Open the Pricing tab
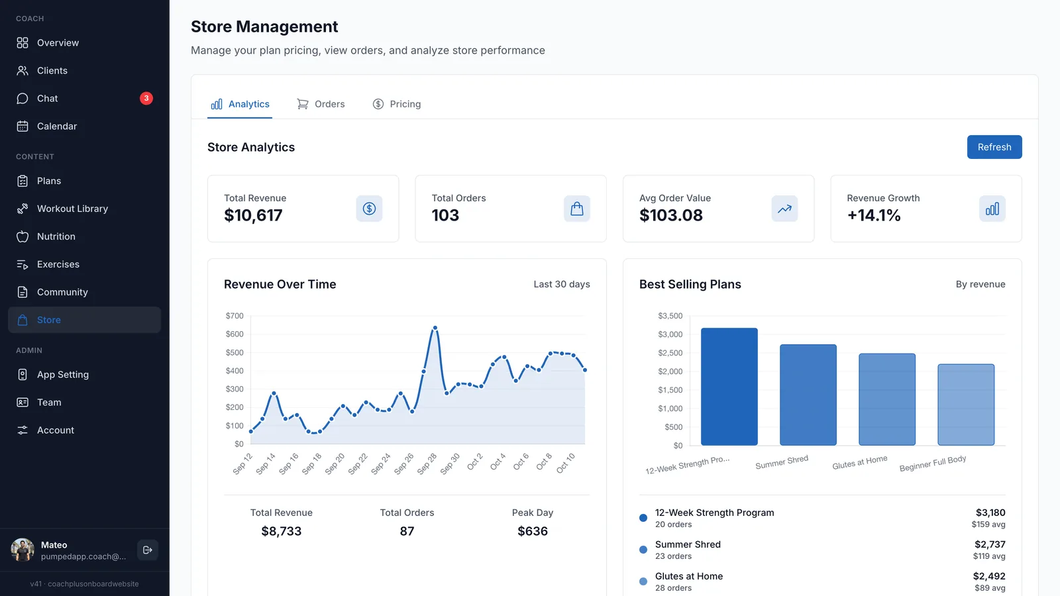The height and width of the screenshot is (596, 1060). 397,104
